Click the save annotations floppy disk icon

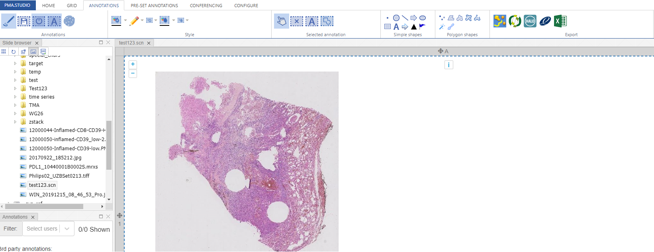(23, 21)
